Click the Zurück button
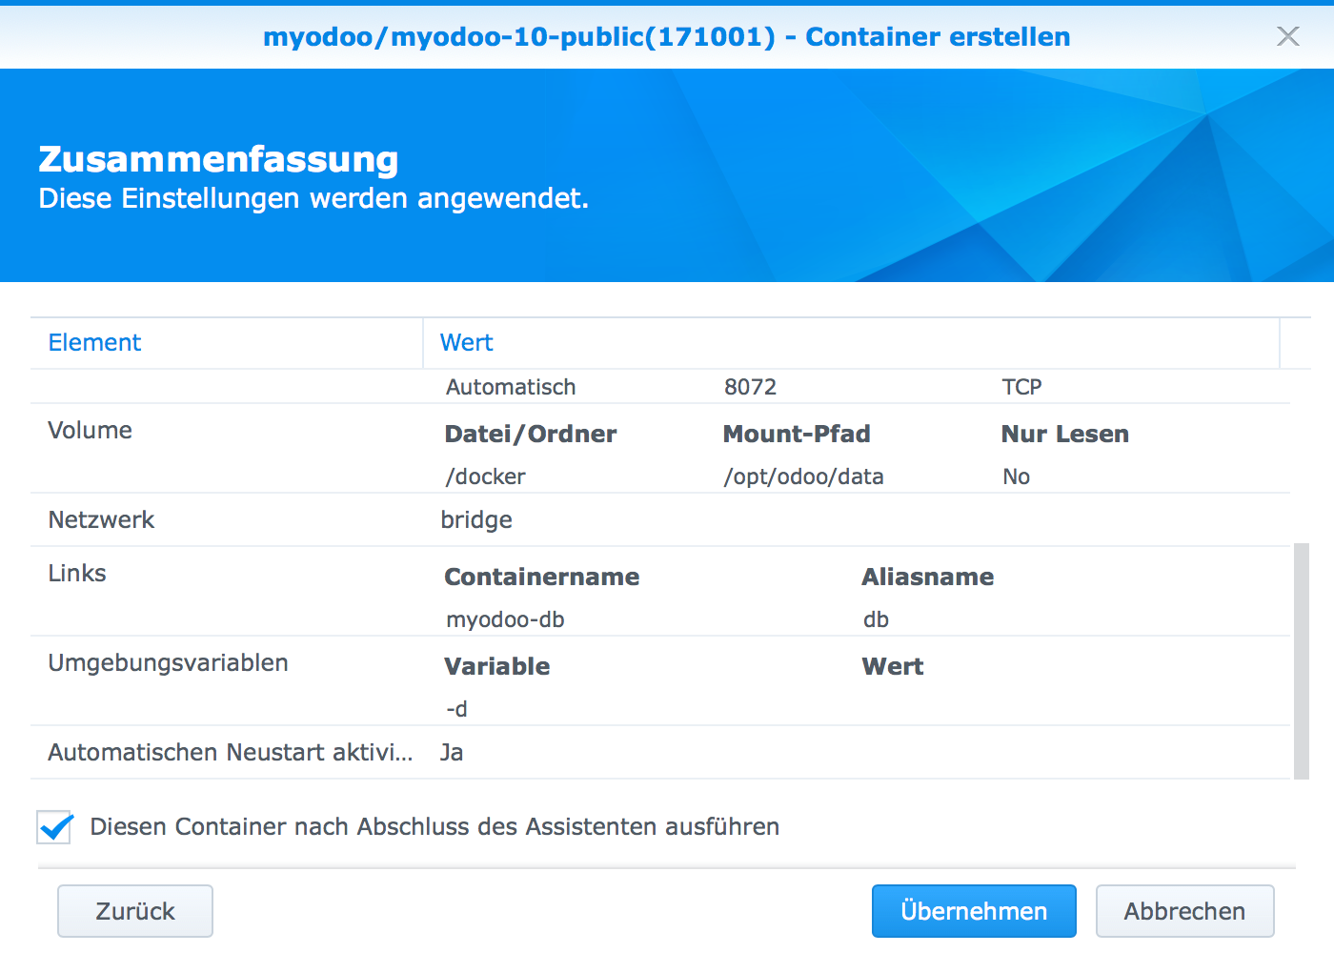The image size is (1334, 953). coord(134,911)
